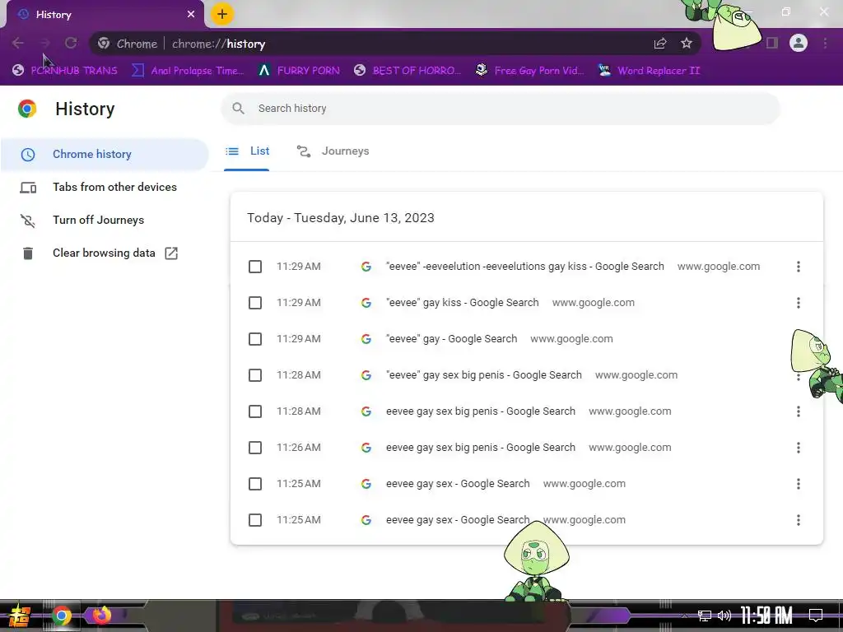843x632 pixels.
Task: Click the trash can icon for clearing data
Action: 28,253
